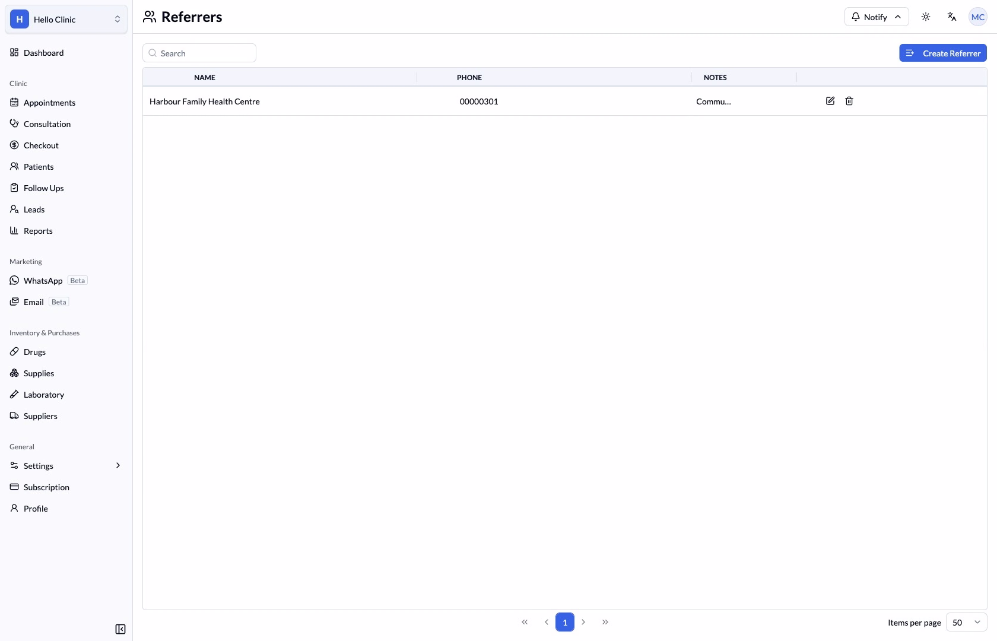Go to first page with double-left arrows
Image resolution: width=997 pixels, height=641 pixels.
[525, 622]
